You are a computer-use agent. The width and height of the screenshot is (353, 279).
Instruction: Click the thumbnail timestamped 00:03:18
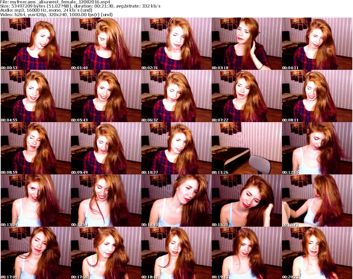246,44
